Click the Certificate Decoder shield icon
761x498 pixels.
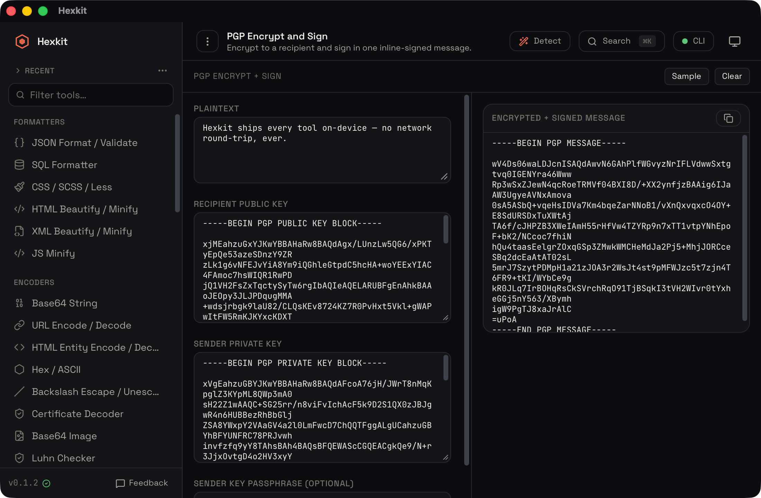(19, 414)
